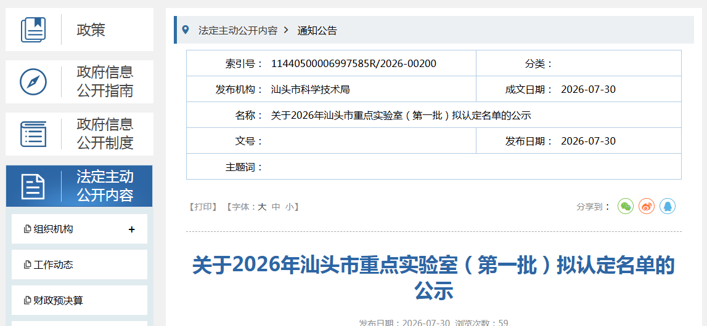
Task: Click the compass icon for 政府信息公开指南
Action: 33,82
